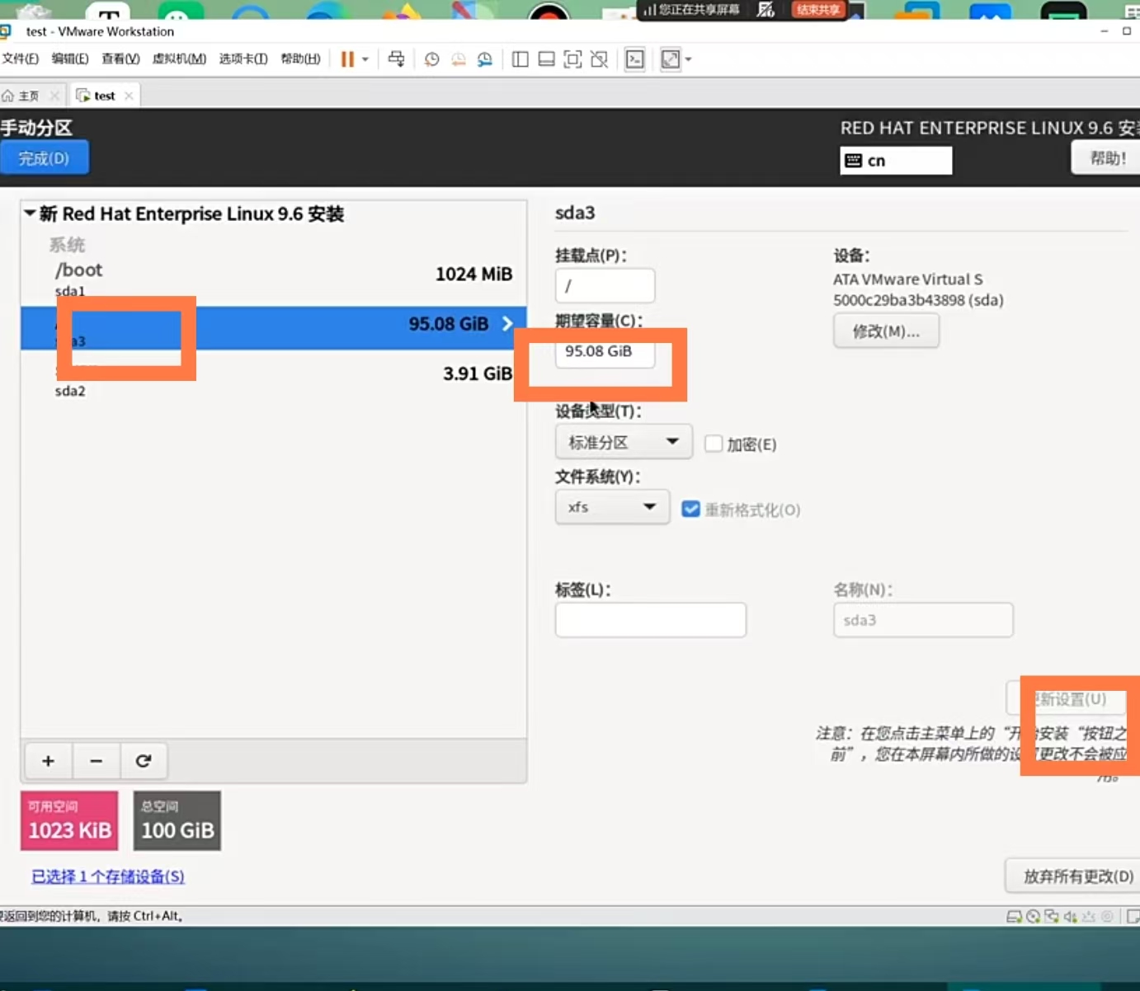The height and width of the screenshot is (991, 1140).
Task: Enter full screen mode
Action: pos(572,59)
